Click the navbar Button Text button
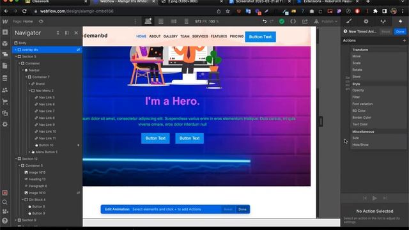The width and height of the screenshot is (409, 230). (260, 37)
